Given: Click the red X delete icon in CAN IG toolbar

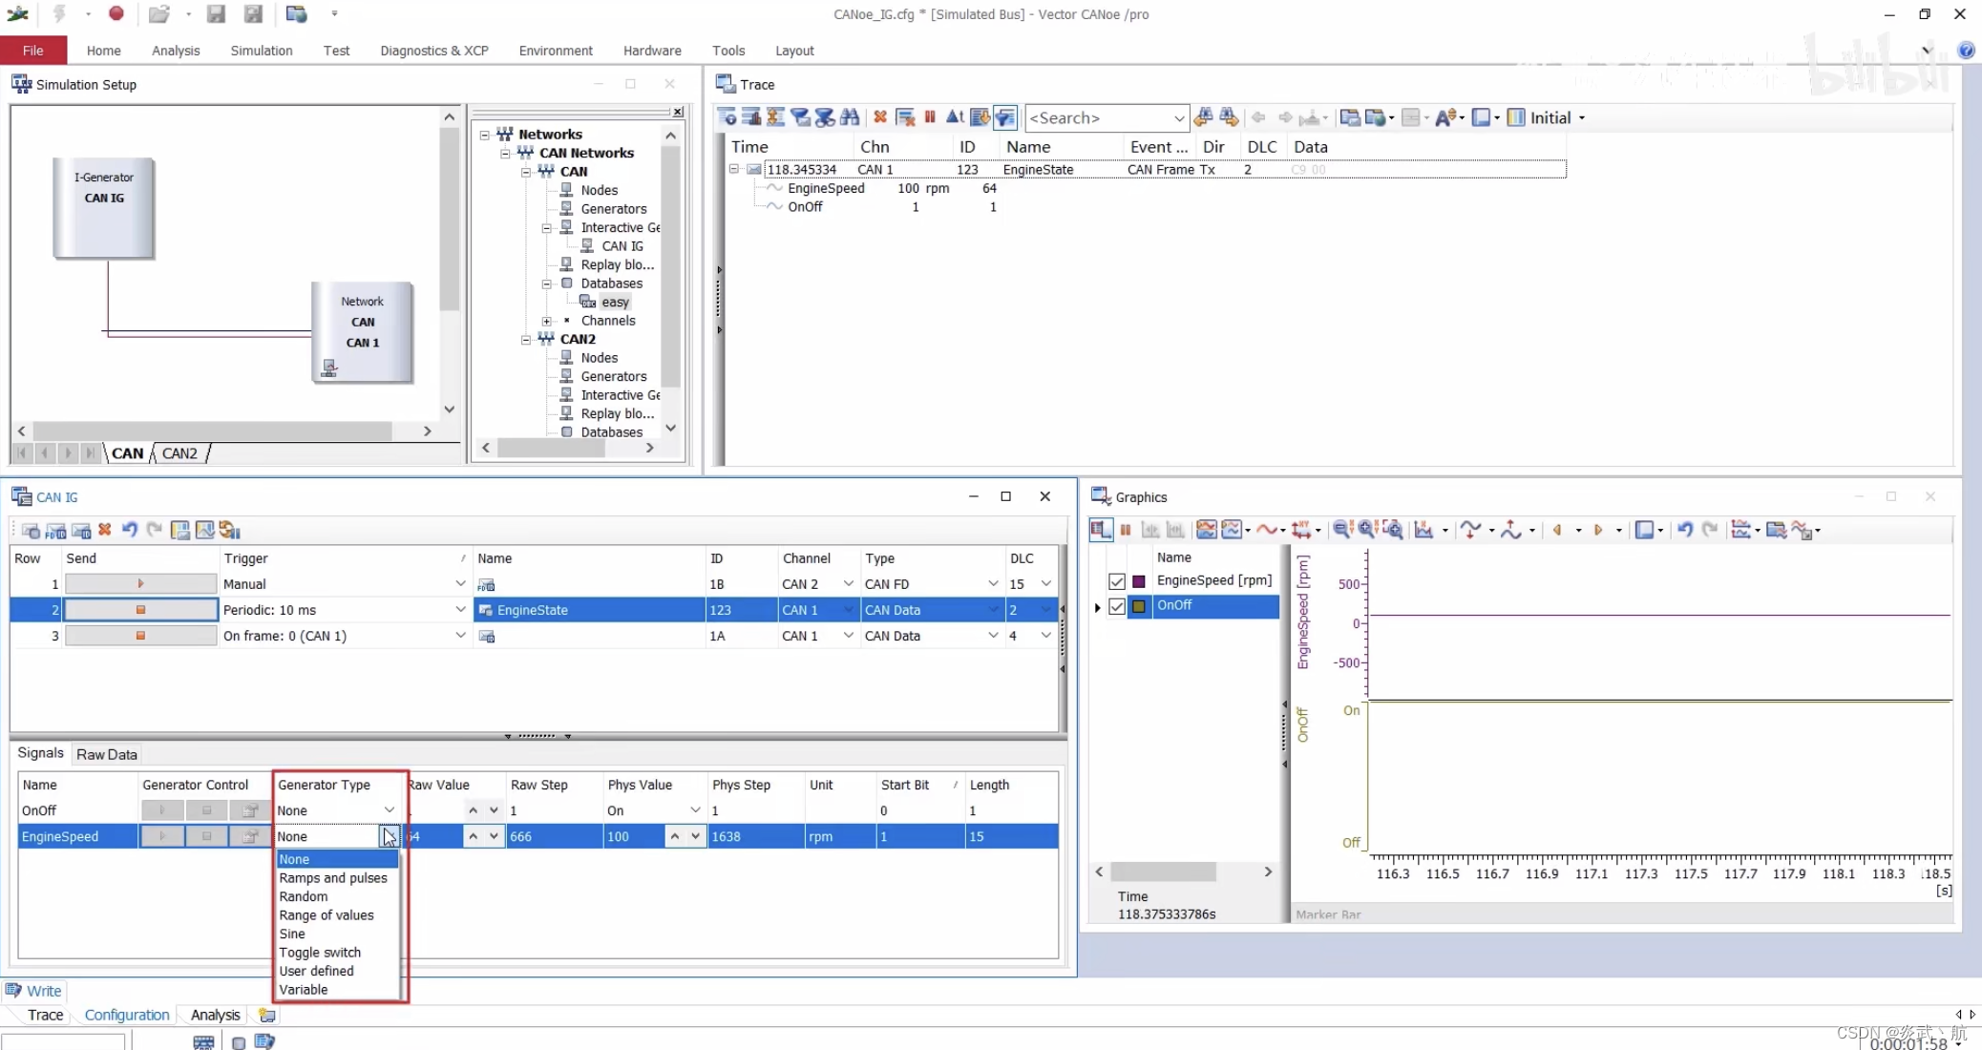Looking at the screenshot, I should 105,530.
